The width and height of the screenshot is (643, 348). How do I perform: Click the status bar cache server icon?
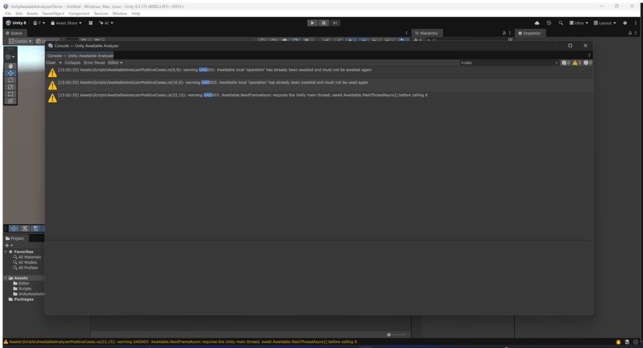(x=627, y=342)
